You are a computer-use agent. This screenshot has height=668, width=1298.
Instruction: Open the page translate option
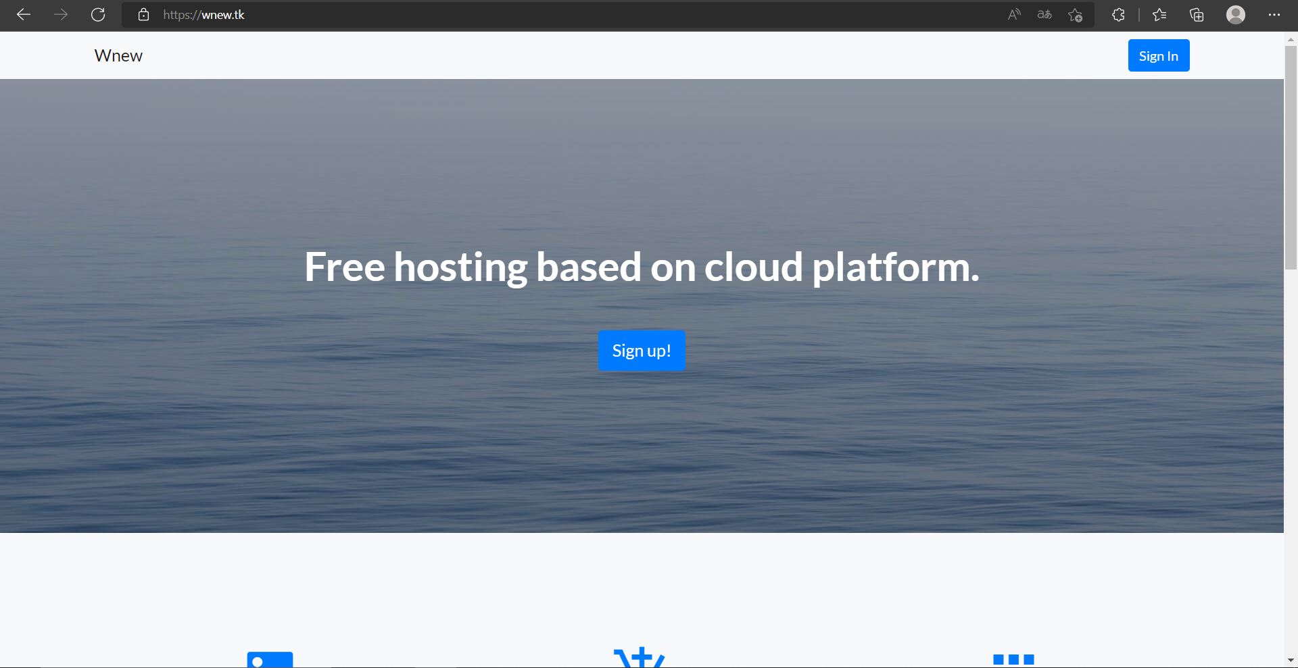click(x=1044, y=15)
